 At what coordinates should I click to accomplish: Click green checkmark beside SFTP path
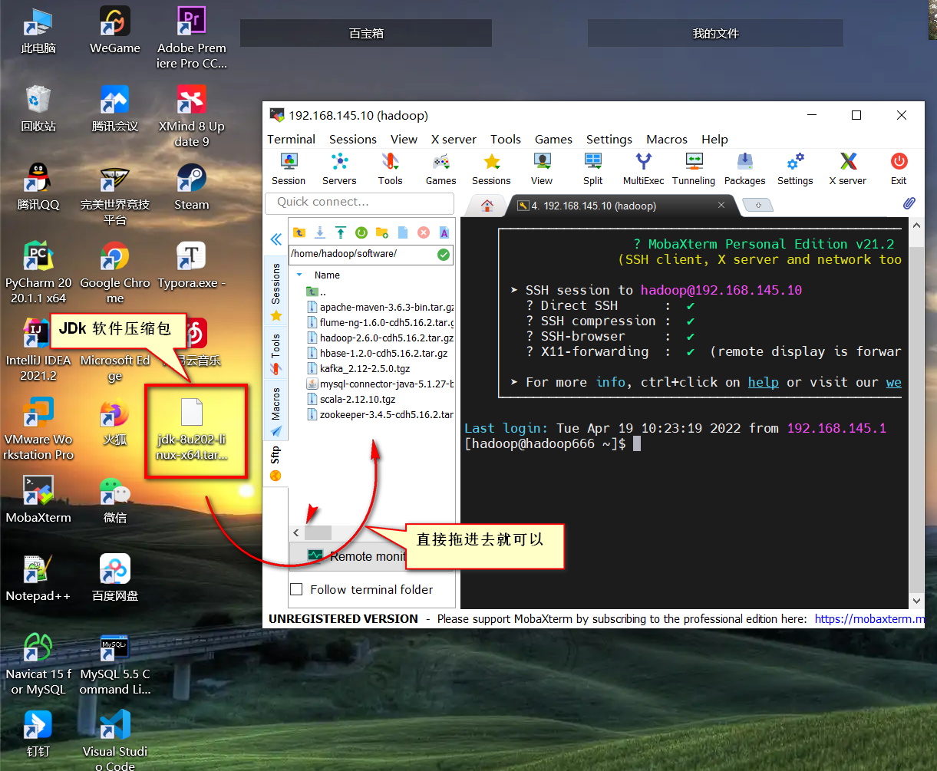coord(444,255)
